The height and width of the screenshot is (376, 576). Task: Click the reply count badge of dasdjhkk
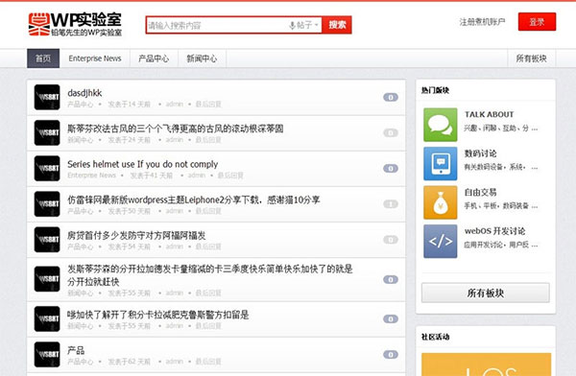391,97
